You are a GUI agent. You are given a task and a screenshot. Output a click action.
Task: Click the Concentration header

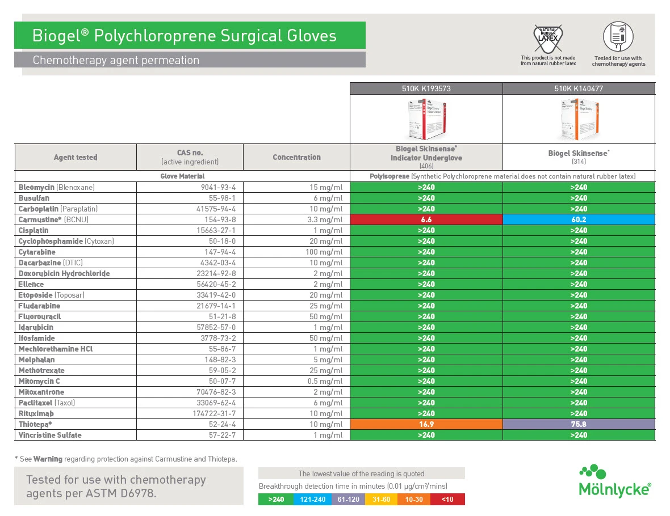coord(297,157)
